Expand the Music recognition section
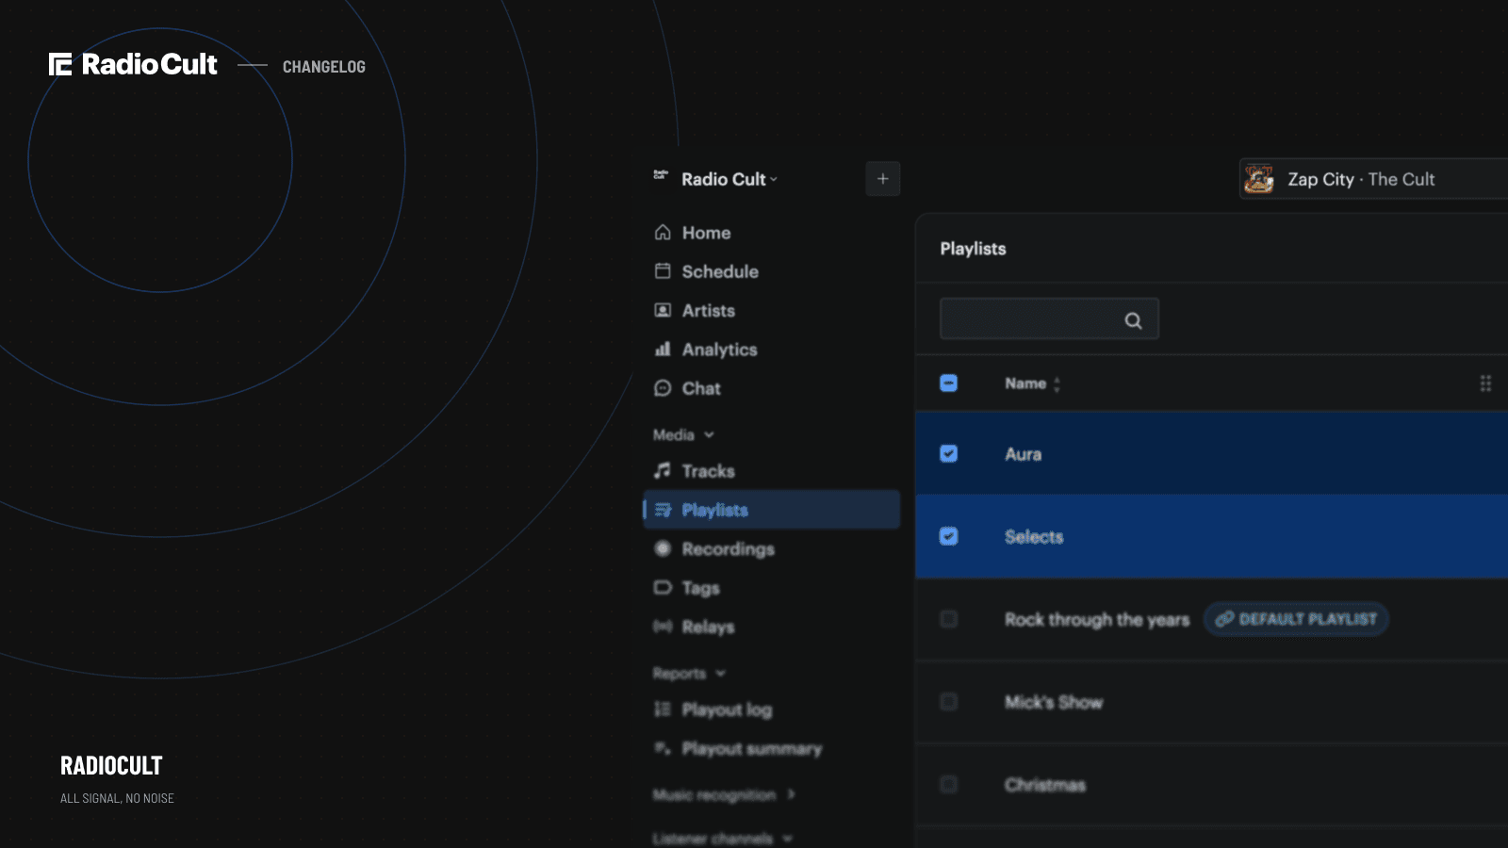1508x848 pixels. point(724,794)
